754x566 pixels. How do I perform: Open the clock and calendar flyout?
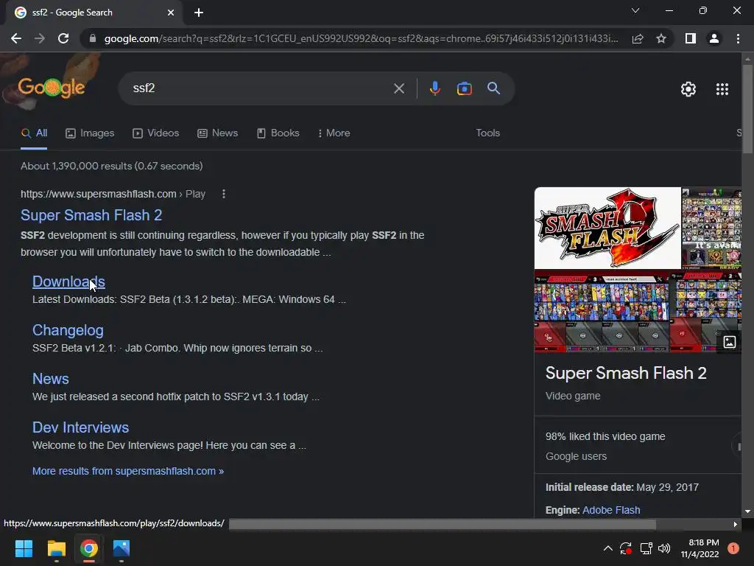(700, 548)
